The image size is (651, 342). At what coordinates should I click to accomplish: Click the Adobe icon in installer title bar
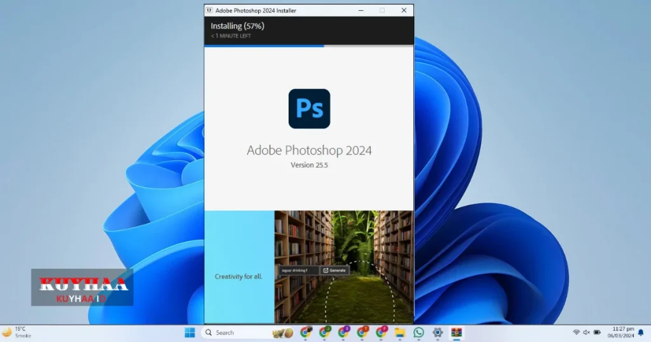click(x=210, y=10)
